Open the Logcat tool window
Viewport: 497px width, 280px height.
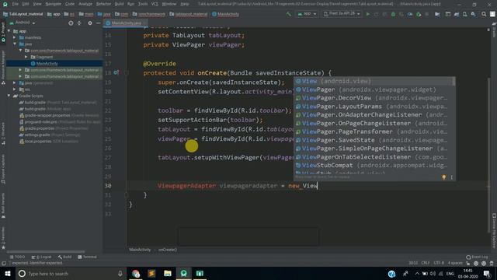coord(41,257)
